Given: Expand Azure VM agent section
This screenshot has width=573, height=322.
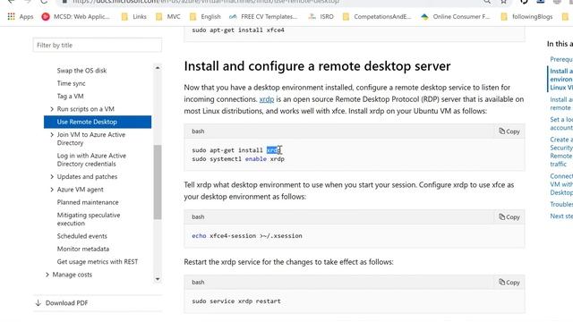Looking at the screenshot, I should (x=52, y=190).
